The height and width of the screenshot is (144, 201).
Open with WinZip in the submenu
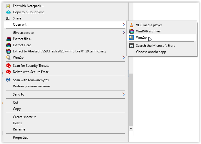[162, 37]
